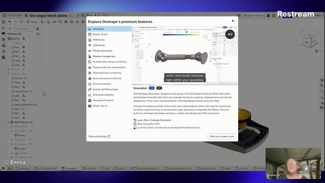This screenshot has height=183, width=325.
Task: Switch to the baseplate tab
Action: (x=22, y=168)
